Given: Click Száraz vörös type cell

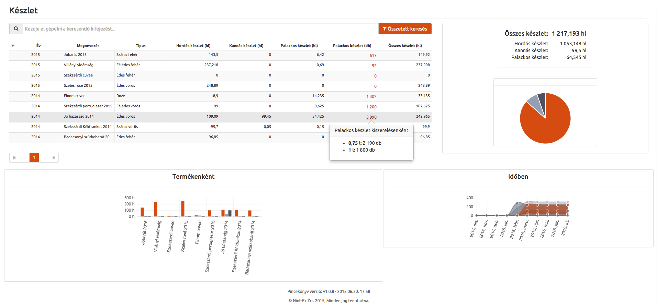Looking at the screenshot, I should [127, 127].
